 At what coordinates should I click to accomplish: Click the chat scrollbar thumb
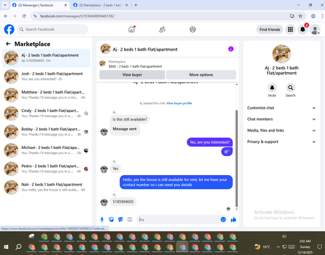pos(237,158)
